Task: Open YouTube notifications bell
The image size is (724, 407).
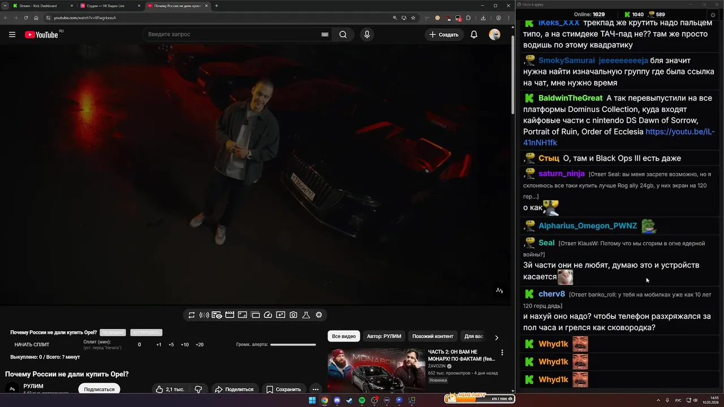Action: click(474, 34)
